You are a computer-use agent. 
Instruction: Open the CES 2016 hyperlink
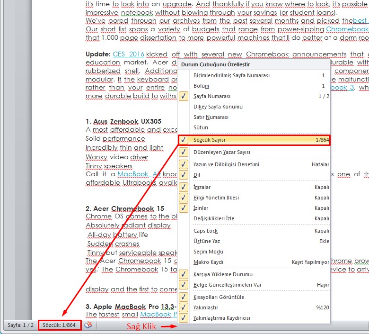tap(128, 54)
